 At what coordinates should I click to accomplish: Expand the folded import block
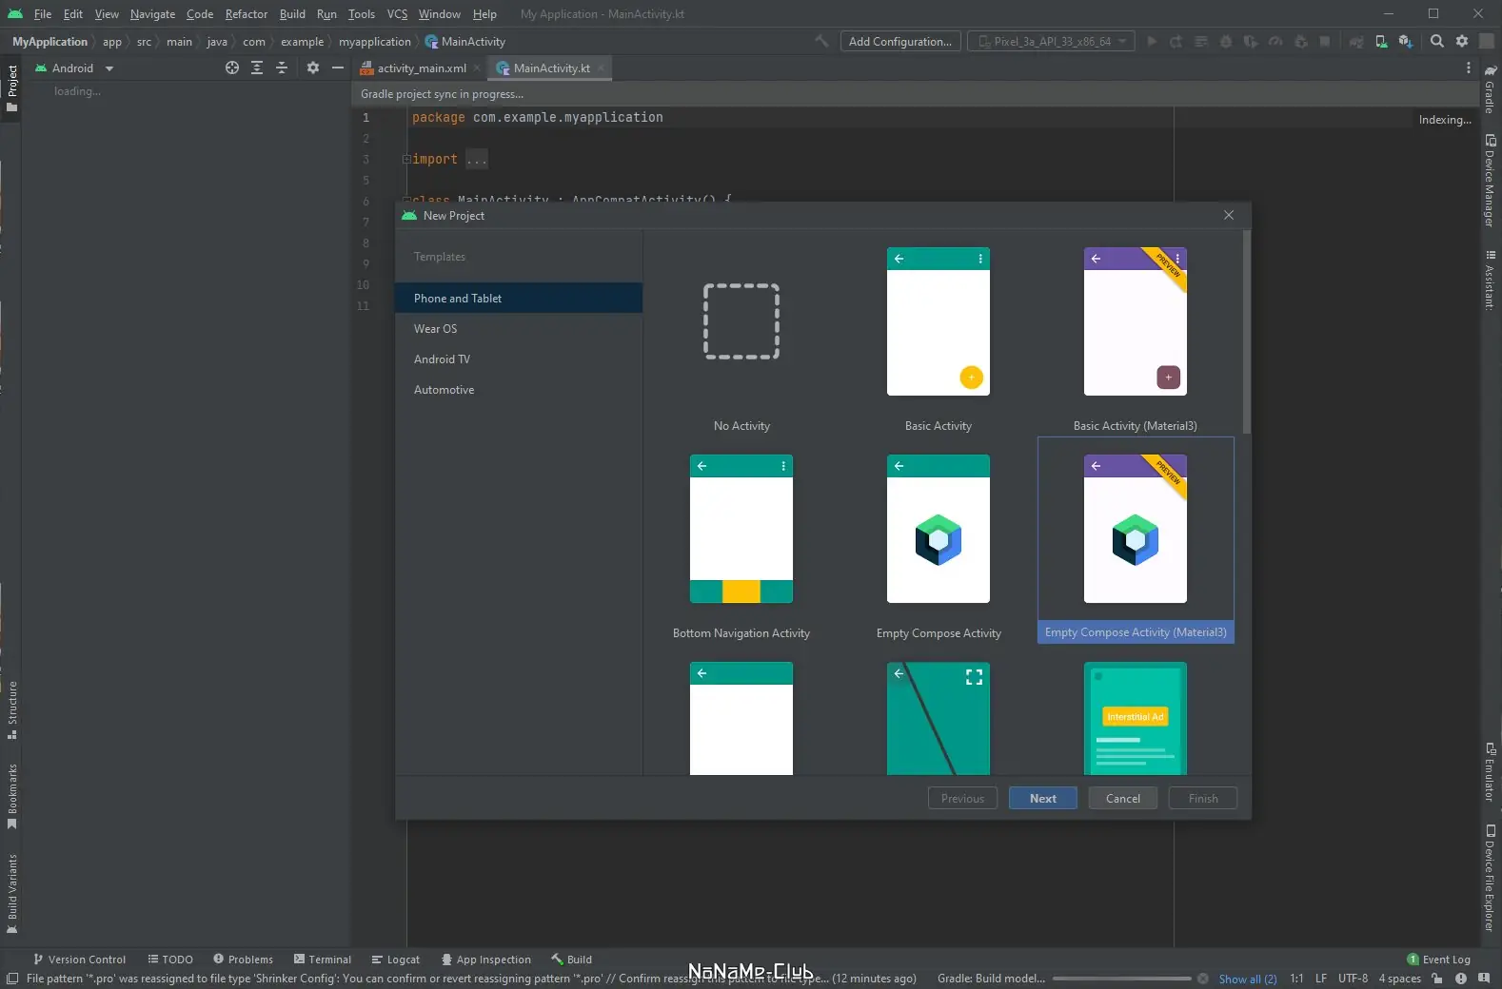pos(477,160)
